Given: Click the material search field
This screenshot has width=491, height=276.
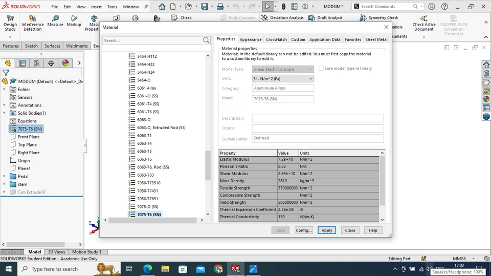Looking at the screenshot, I should click(x=152, y=40).
